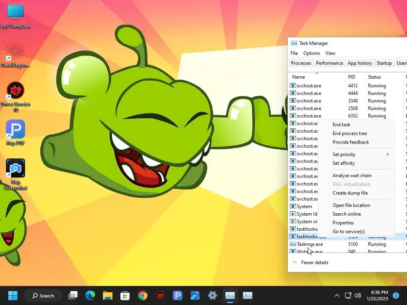Open Microsoft Store from taskbar

[125, 295]
